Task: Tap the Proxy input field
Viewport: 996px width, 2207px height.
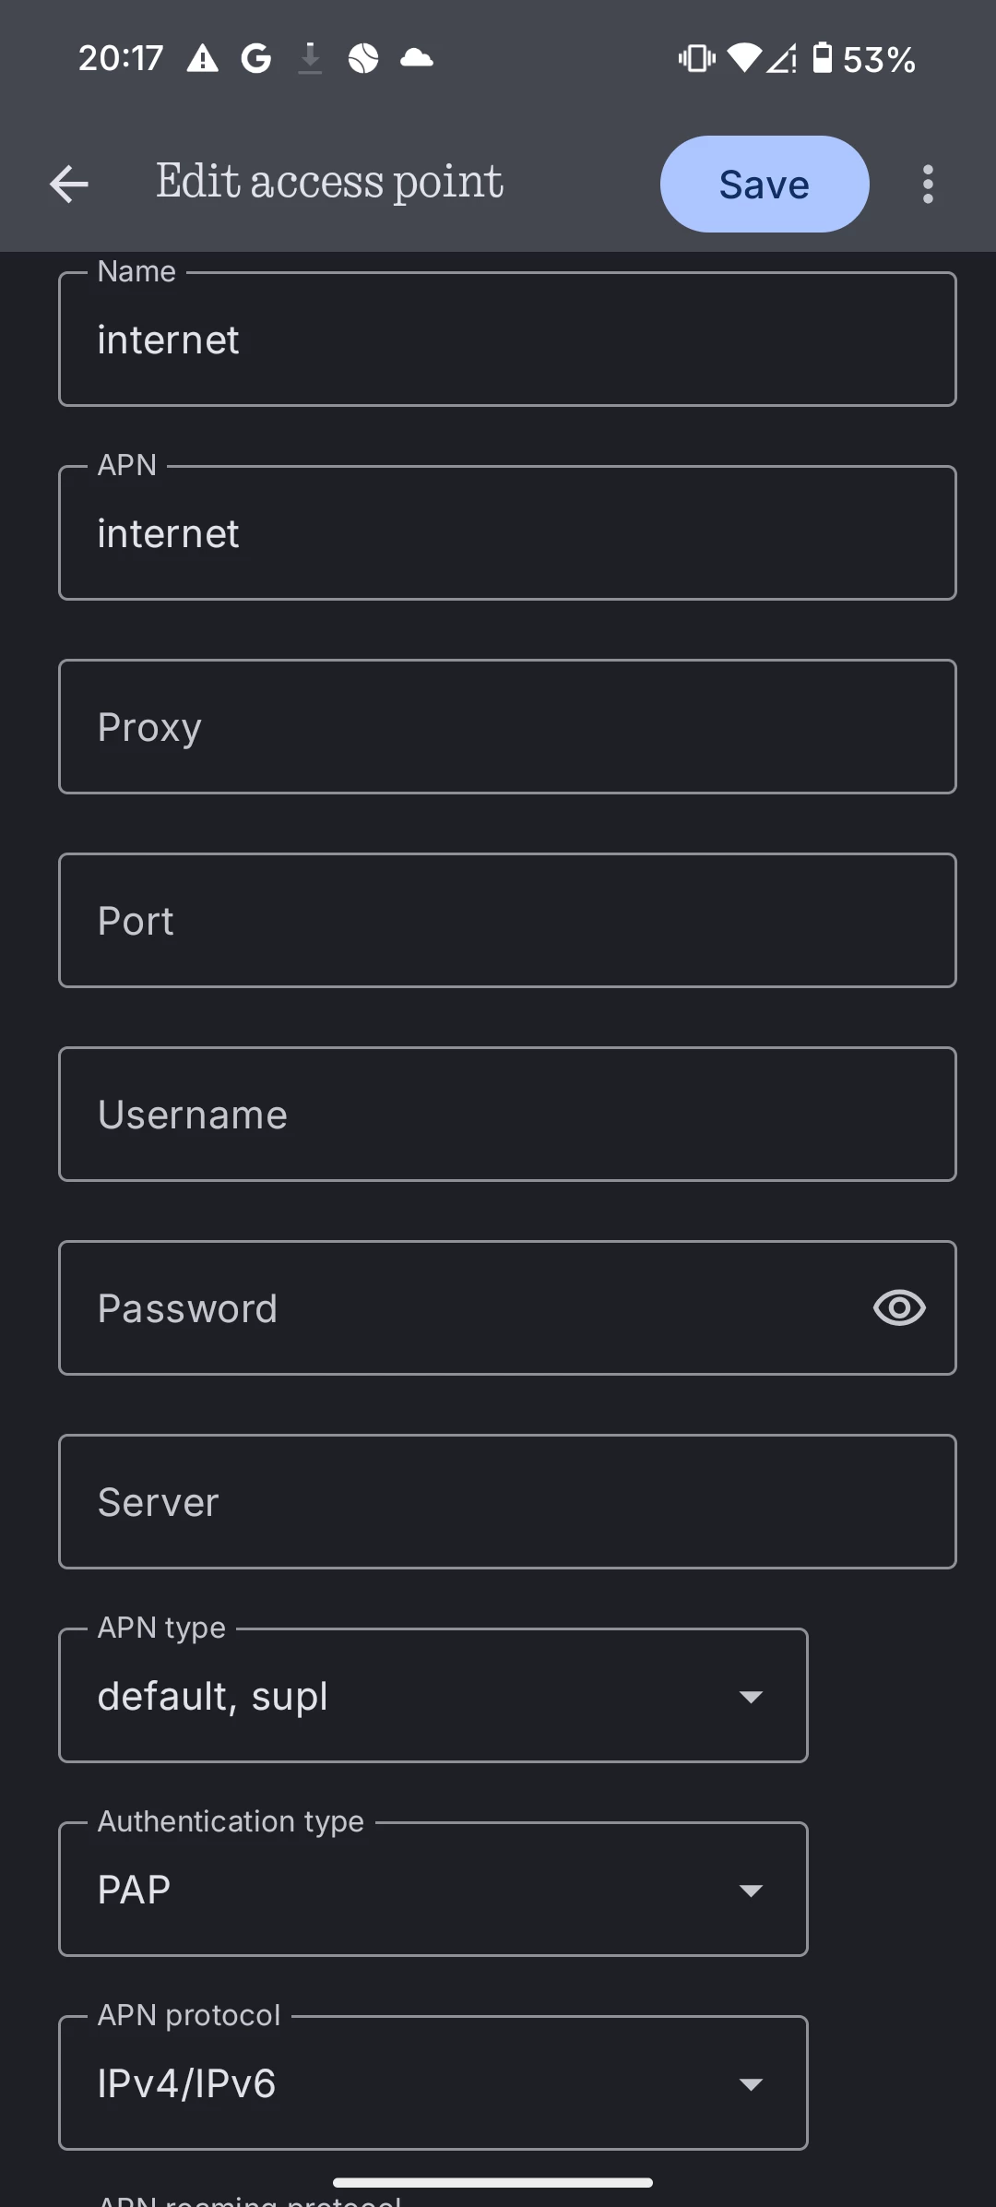Action: [x=507, y=727]
